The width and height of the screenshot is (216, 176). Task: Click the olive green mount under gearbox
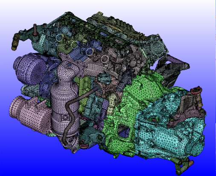click(184, 166)
